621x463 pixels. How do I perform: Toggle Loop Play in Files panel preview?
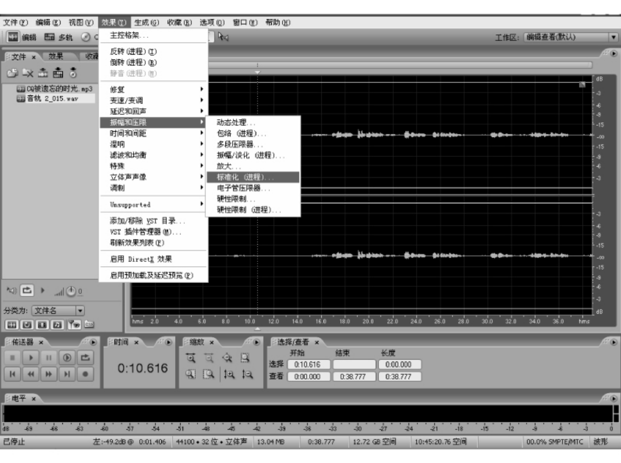[x=27, y=290]
